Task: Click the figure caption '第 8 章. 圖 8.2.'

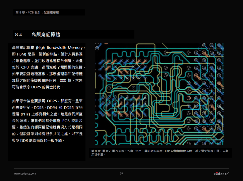Action: pos(101,151)
